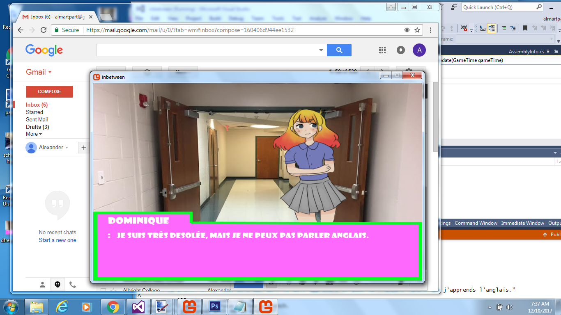Open the Starred folder
The image size is (561, 315).
coord(34,112)
